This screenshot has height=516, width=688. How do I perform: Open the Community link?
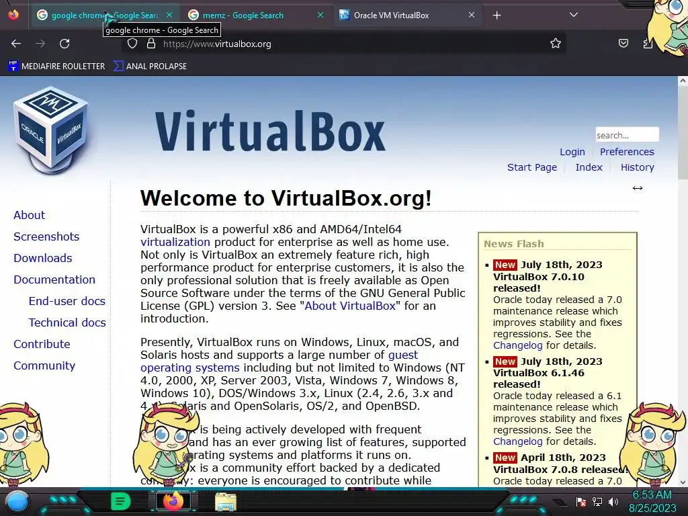pyautogui.click(x=44, y=365)
